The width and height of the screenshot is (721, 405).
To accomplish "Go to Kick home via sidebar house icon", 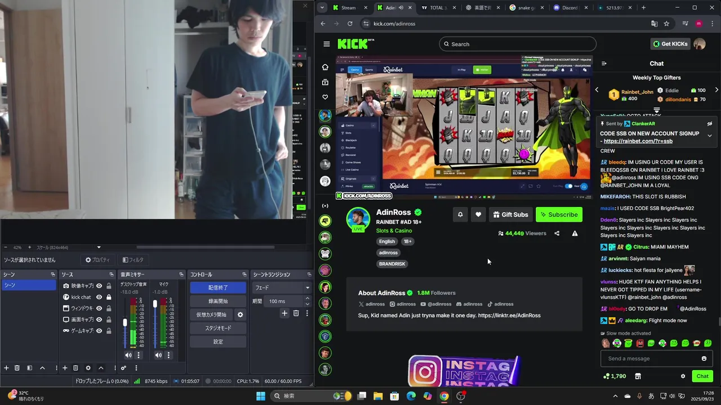I will (325, 67).
